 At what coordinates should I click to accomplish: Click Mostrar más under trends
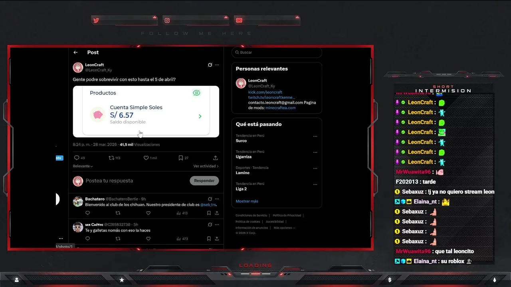point(247,201)
